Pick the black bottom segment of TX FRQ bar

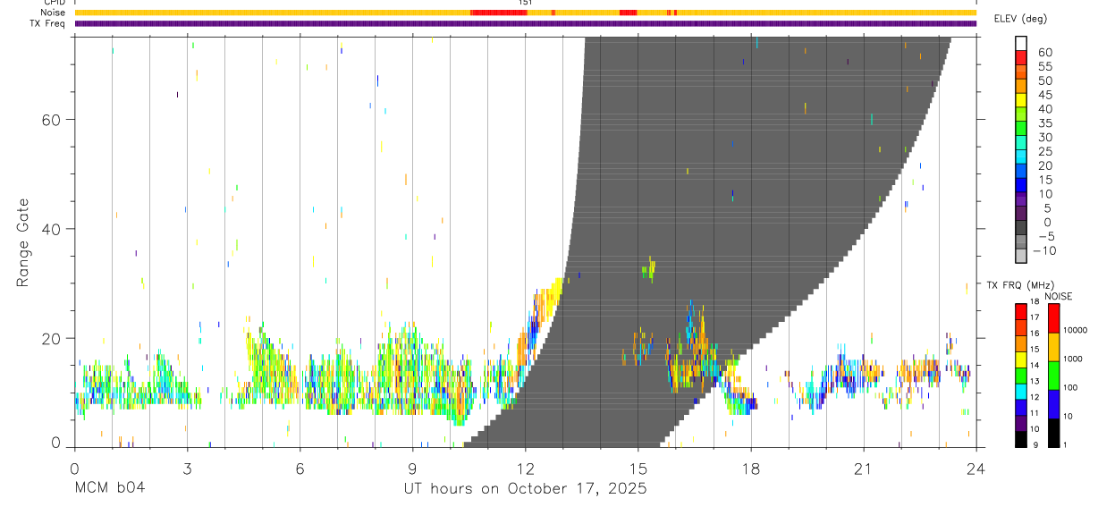point(1021,439)
